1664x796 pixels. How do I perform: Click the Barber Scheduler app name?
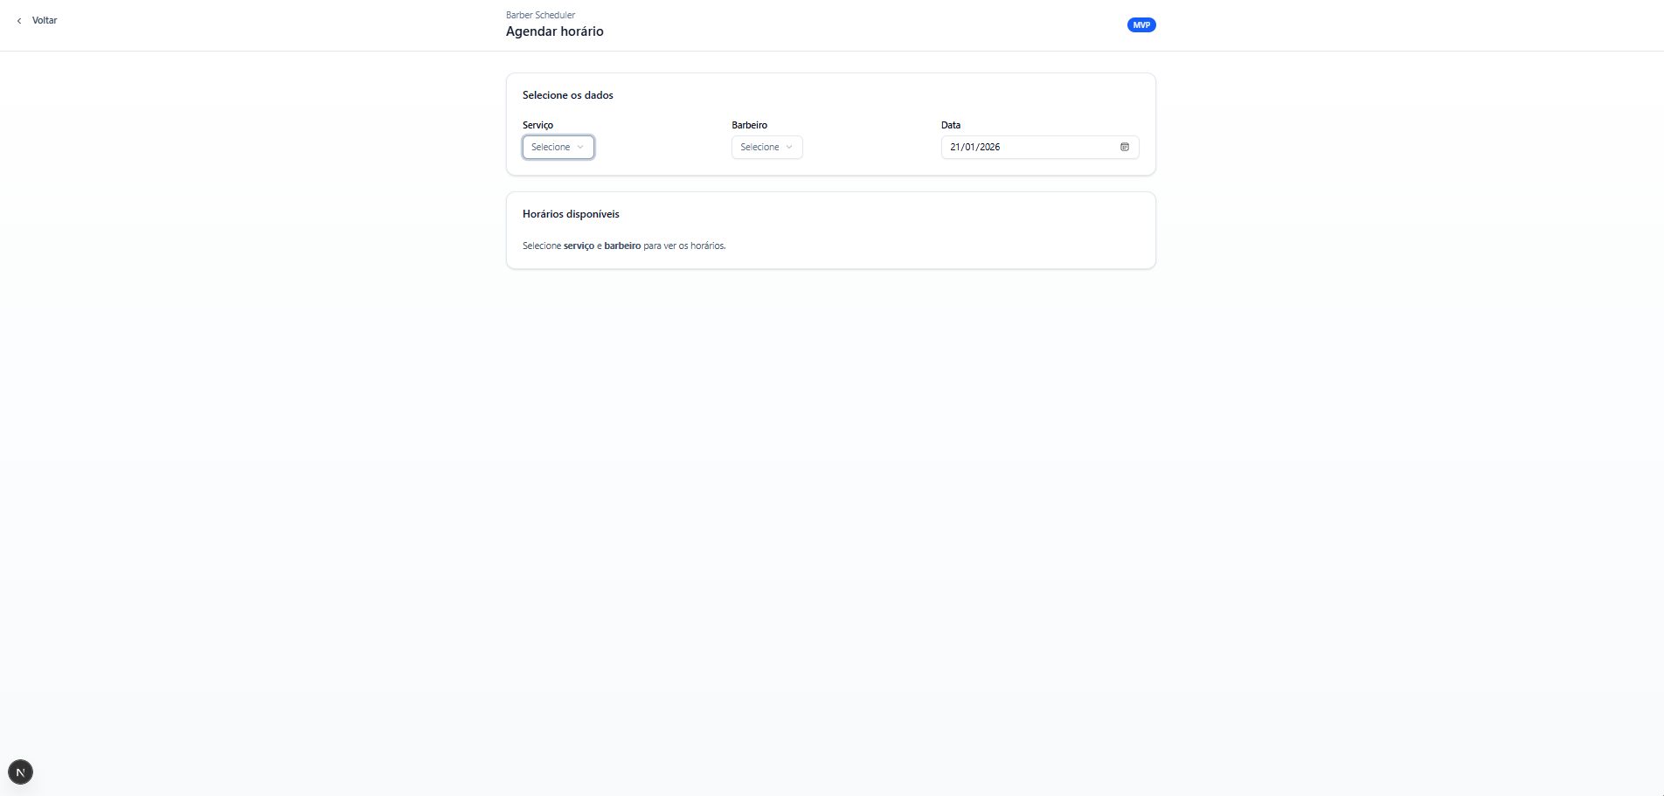[x=540, y=15]
